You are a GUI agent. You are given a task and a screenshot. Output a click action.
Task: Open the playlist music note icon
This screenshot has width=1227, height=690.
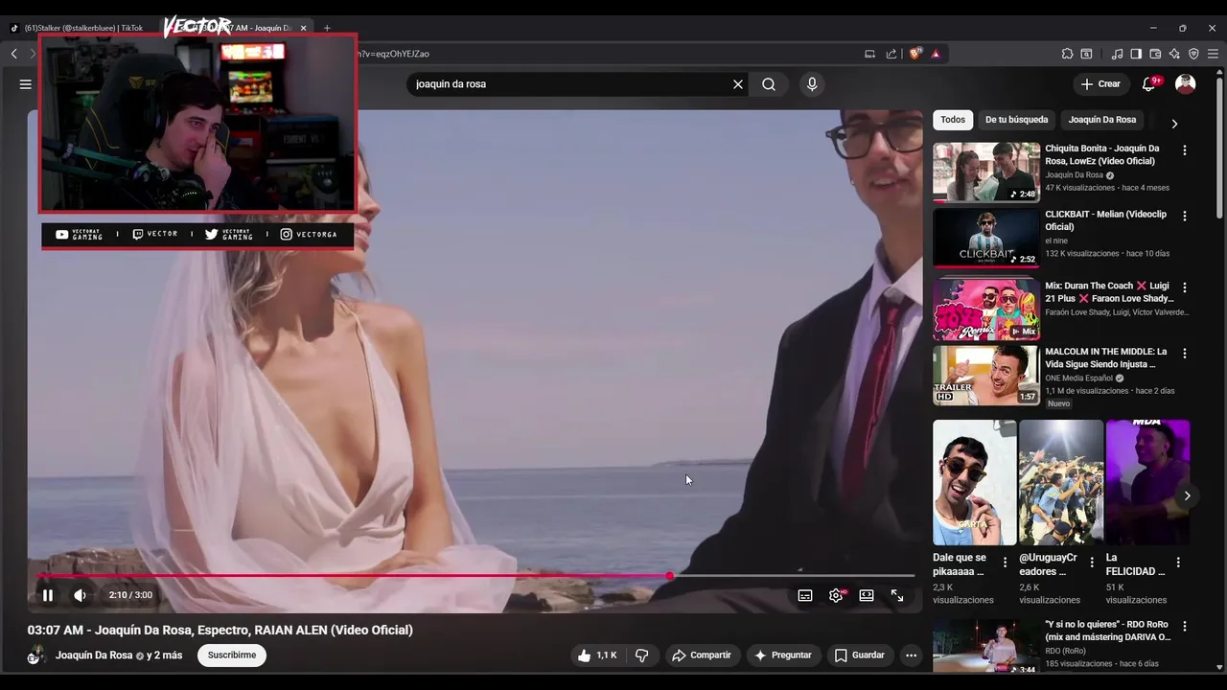[x=1117, y=54]
